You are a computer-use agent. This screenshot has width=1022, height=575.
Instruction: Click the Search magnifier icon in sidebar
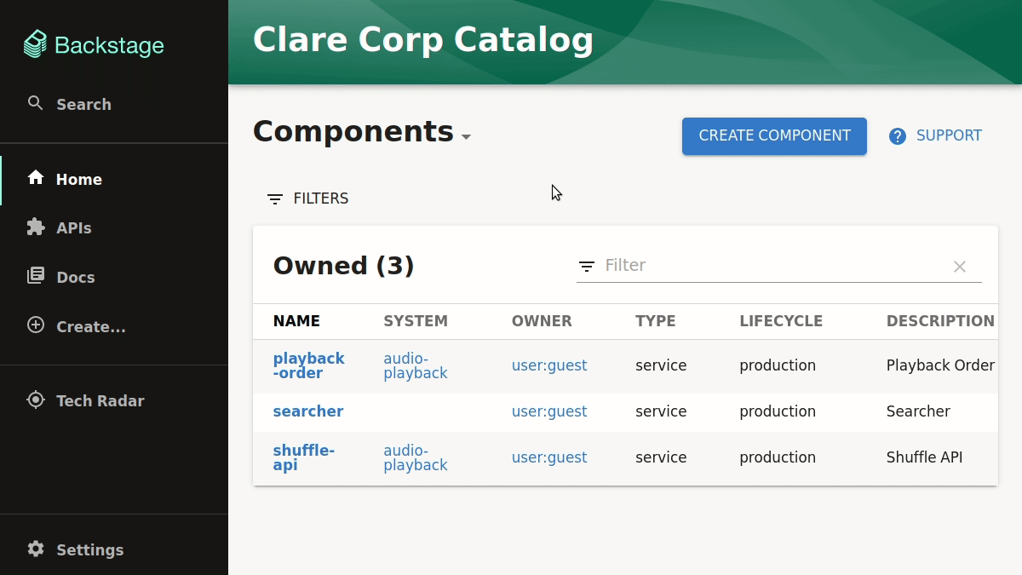36,103
